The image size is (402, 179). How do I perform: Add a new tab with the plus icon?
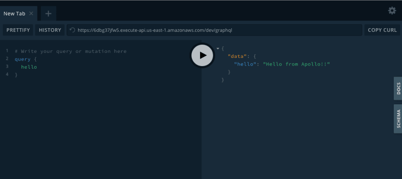pos(48,14)
